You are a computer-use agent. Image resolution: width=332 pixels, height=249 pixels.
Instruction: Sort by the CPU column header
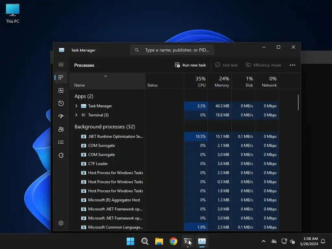tap(196, 81)
